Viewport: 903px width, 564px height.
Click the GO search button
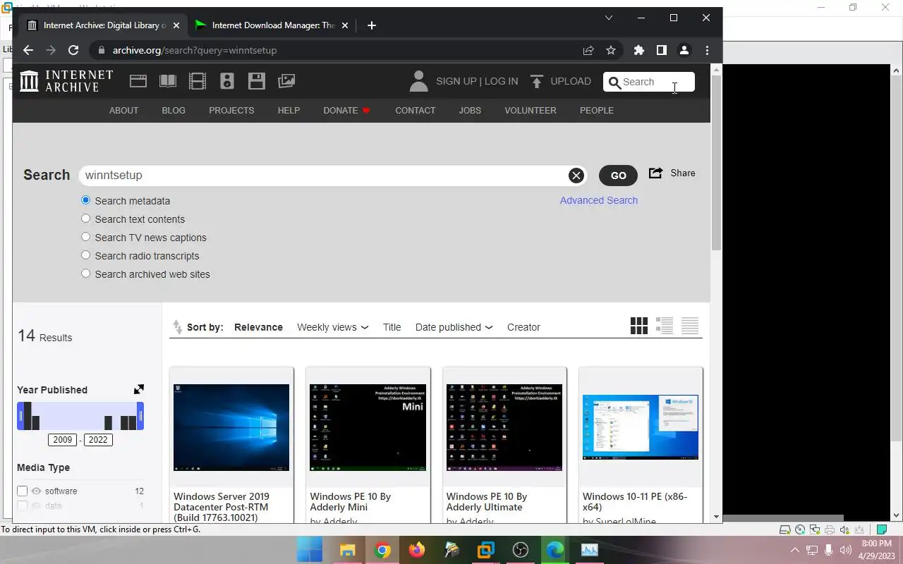tap(618, 176)
